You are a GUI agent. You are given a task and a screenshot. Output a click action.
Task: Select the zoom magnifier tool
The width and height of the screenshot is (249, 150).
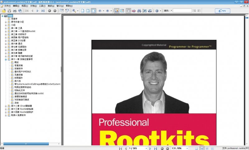coord(74,11)
